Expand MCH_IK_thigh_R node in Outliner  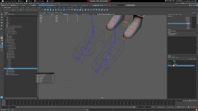pos(6,28)
